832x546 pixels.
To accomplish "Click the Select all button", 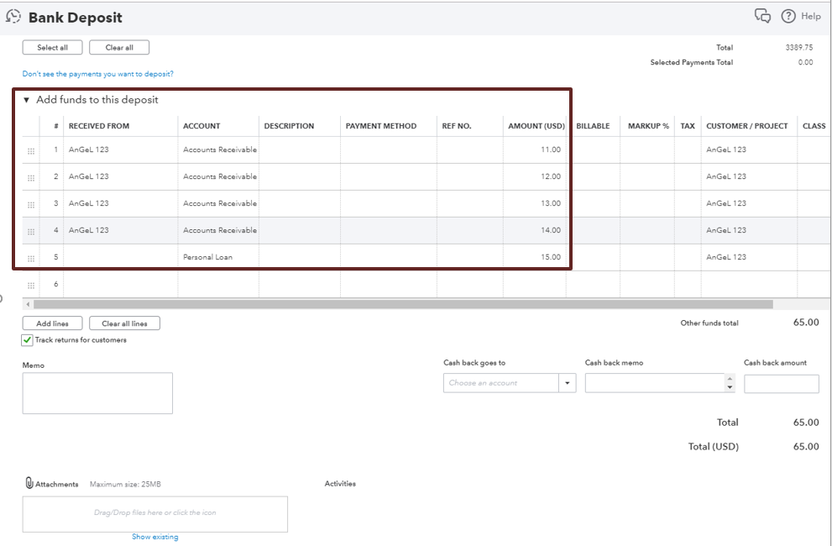I will (53, 47).
